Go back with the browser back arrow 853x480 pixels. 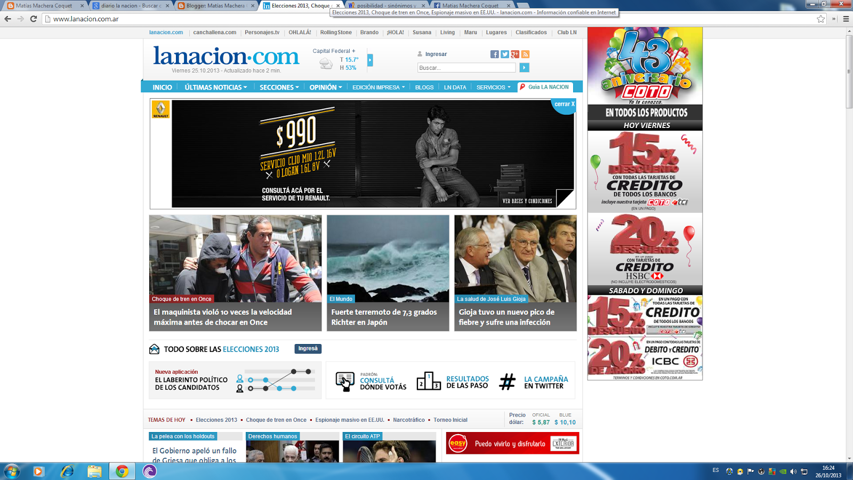[x=7, y=19]
